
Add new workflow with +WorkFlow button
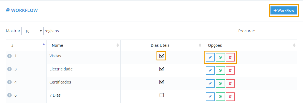point(284,11)
